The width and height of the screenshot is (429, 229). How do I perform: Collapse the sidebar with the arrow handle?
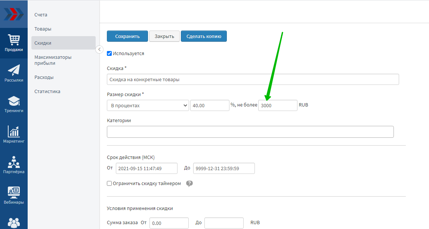pyautogui.click(x=99, y=50)
